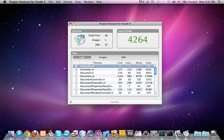Click the file icon beside Controller.m
This screenshot has height=140, width=224.
pyautogui.click(x=76, y=69)
